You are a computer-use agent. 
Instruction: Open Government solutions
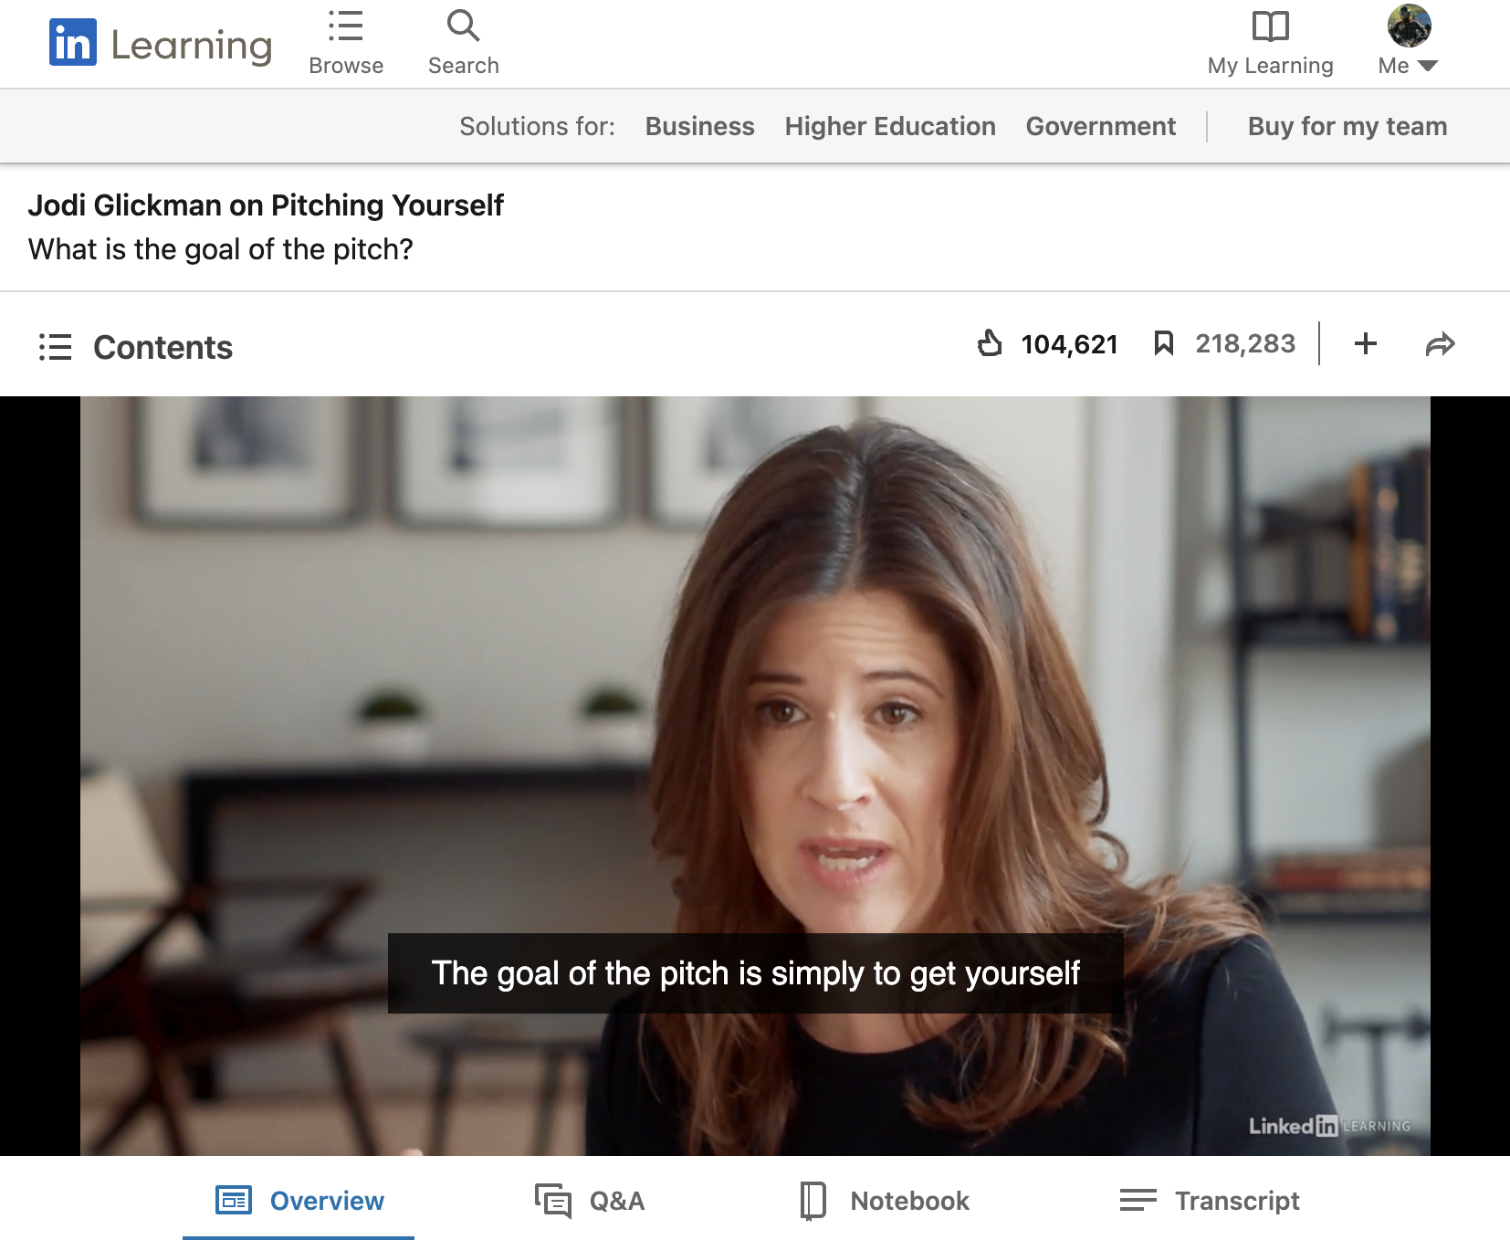pos(1101,126)
